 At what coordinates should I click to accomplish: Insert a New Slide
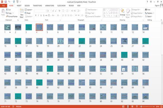click(22, 14)
